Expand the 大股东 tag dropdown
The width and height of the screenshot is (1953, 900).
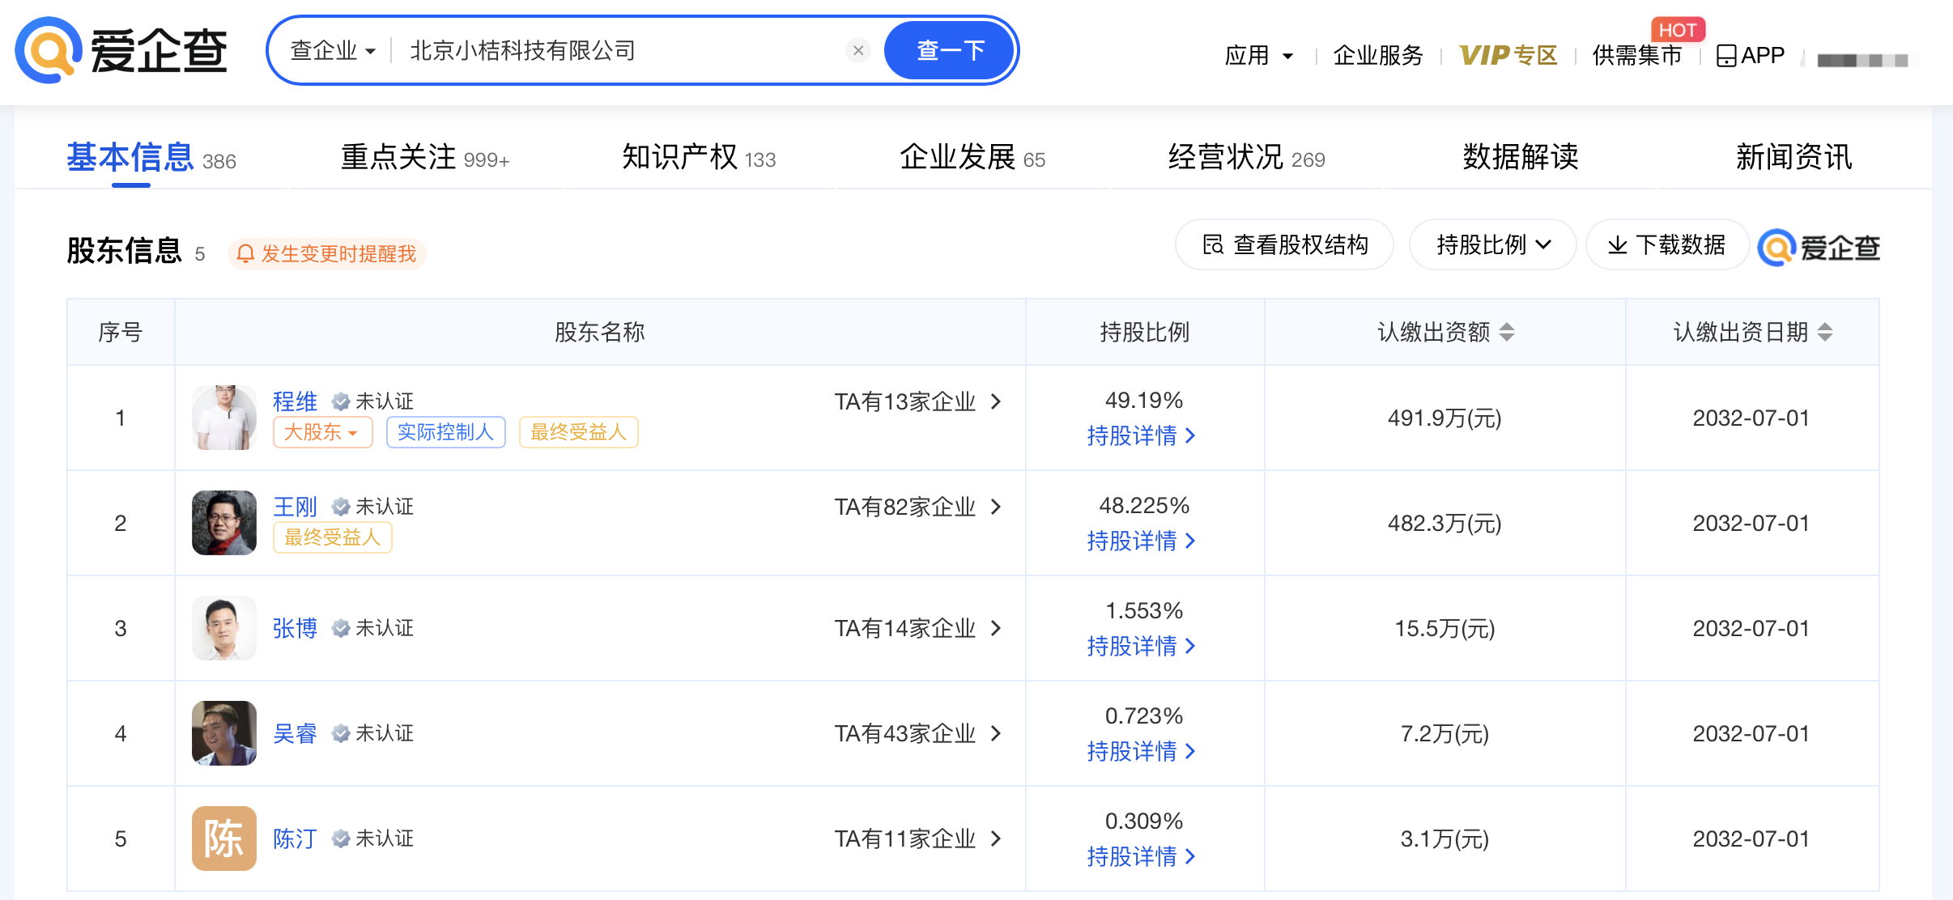322,432
